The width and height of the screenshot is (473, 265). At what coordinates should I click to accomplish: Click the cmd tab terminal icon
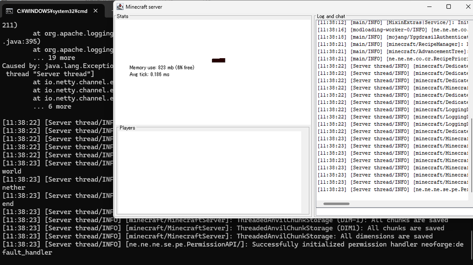(x=9, y=11)
